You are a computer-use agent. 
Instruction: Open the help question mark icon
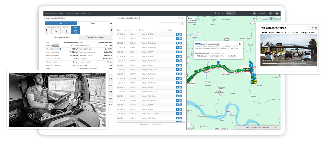click(x=271, y=13)
